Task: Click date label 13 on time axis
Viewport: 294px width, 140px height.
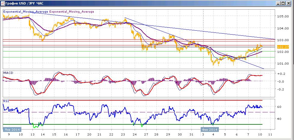Action: click(32, 135)
